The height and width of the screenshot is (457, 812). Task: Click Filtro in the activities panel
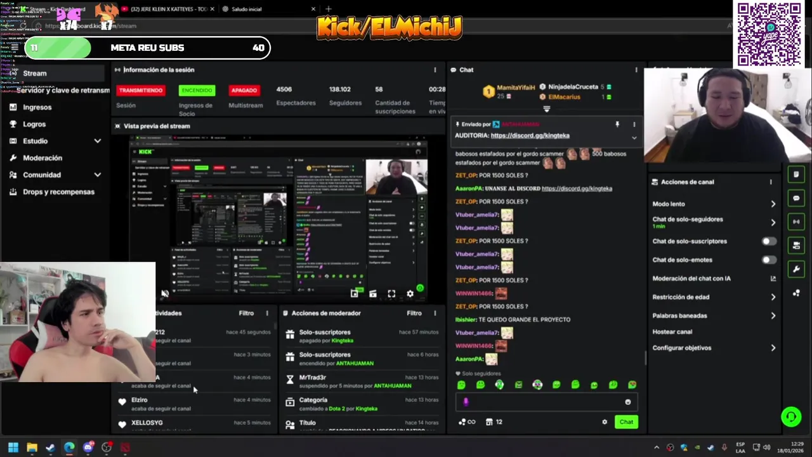246,313
